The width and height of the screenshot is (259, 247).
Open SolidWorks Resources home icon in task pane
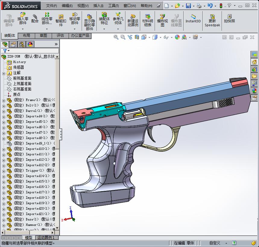point(254,62)
